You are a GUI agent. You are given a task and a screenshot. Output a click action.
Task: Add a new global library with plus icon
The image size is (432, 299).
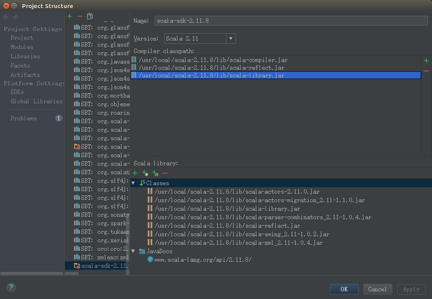point(70,17)
